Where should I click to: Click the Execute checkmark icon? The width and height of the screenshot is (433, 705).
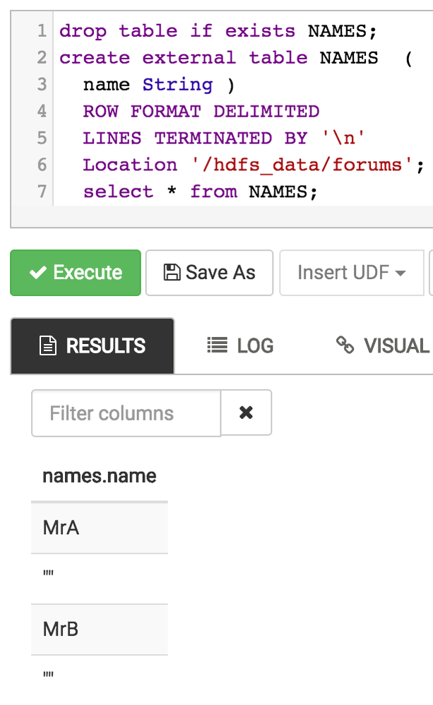pyautogui.click(x=38, y=273)
